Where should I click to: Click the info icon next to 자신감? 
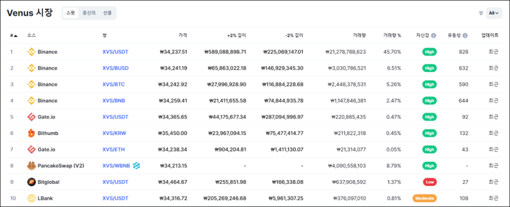click(x=433, y=35)
